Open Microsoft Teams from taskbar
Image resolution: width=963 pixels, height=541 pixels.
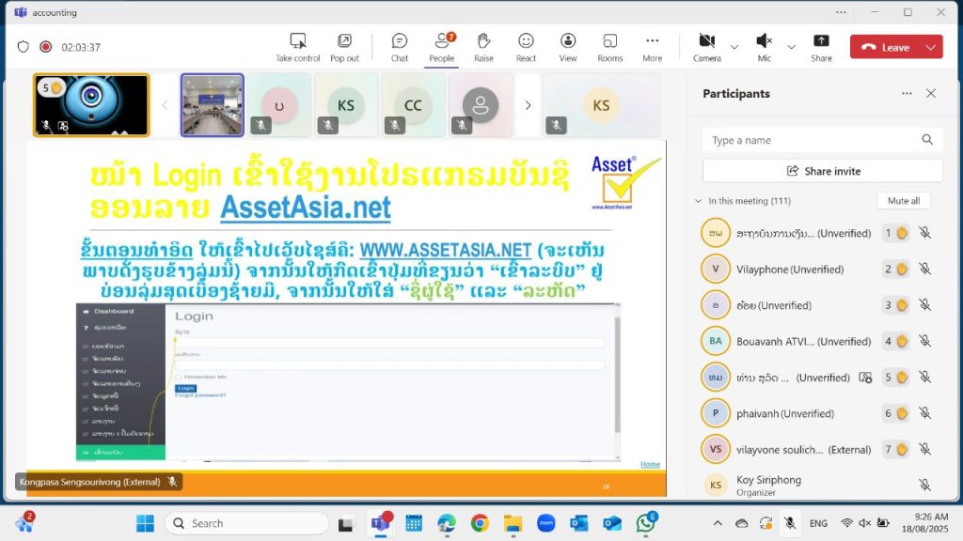381,523
